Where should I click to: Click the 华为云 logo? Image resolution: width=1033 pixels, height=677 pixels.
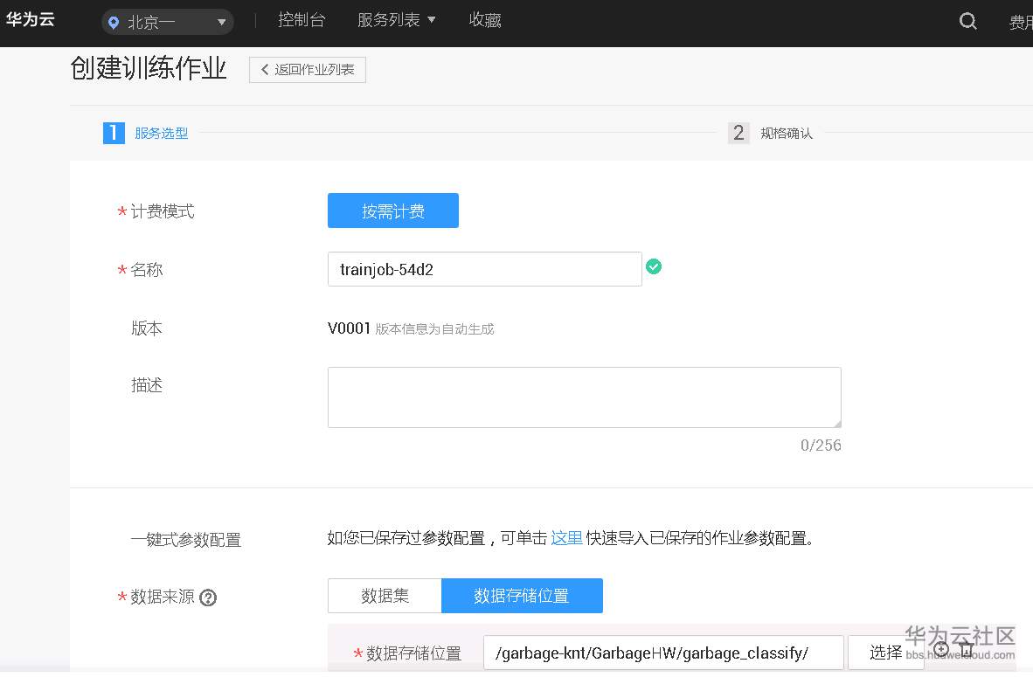click(31, 19)
